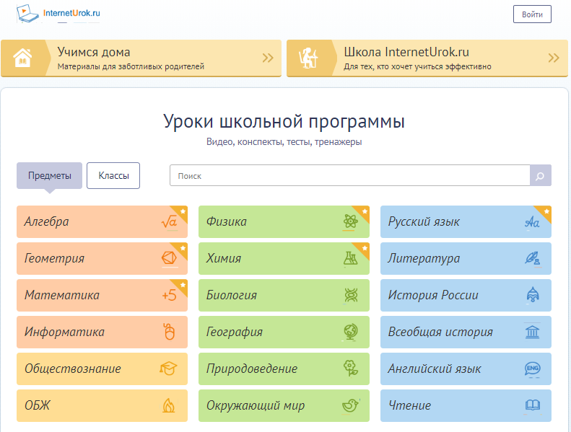Click the flame icon on ОБЖ
This screenshot has height=432, width=571.
tap(169, 405)
